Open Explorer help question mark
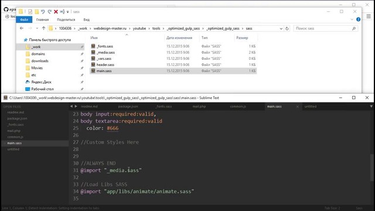375x211 pixels. [358, 19]
